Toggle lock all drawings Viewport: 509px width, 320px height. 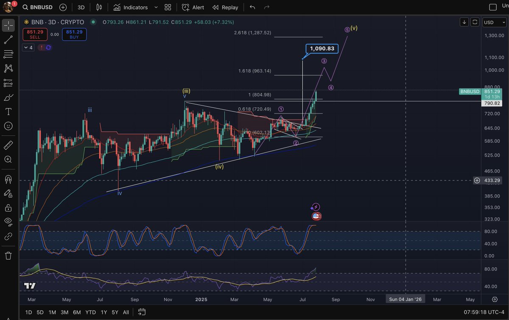click(x=8, y=208)
